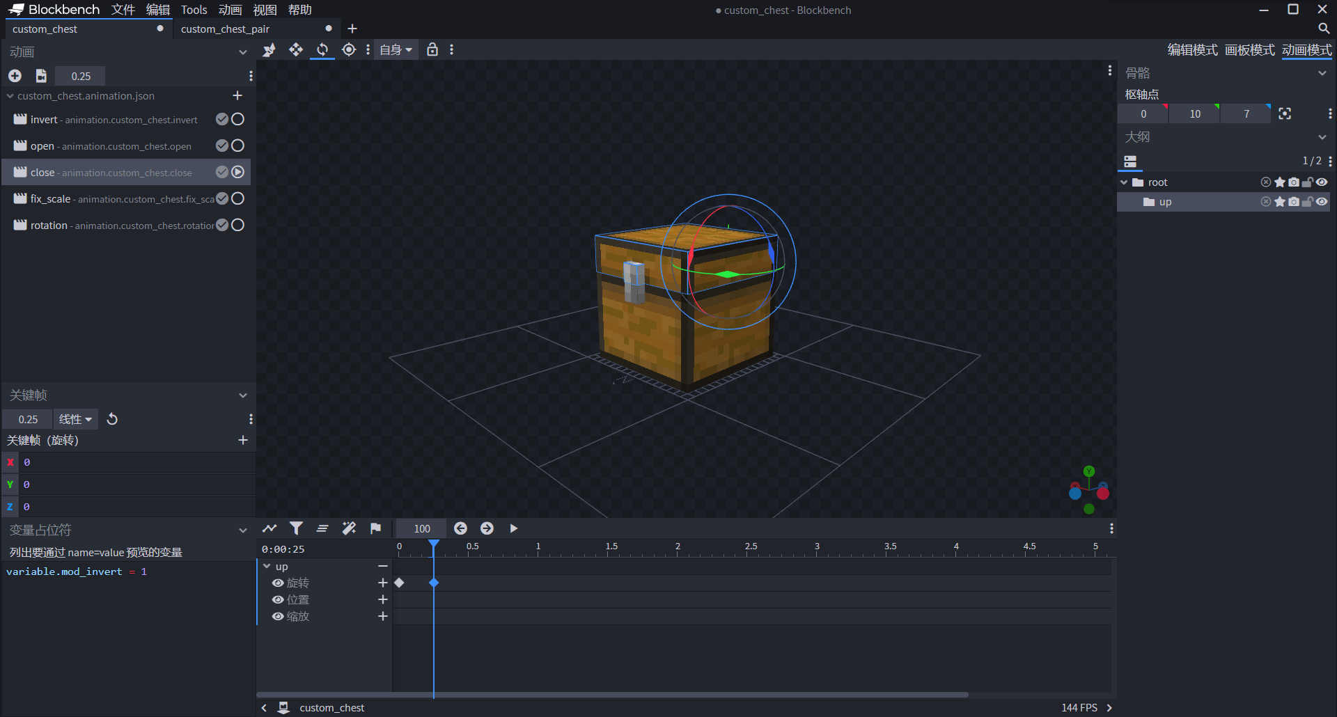Add keyframe data point plus
Viewport: 1337px width, 717px height.
pyautogui.click(x=243, y=440)
